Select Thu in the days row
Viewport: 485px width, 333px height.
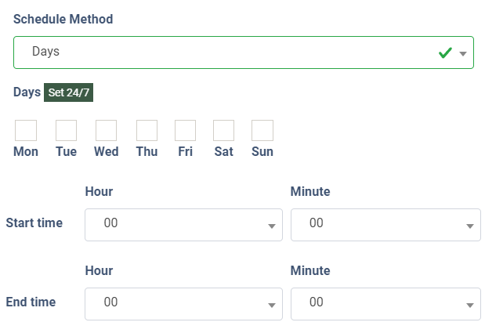147,130
